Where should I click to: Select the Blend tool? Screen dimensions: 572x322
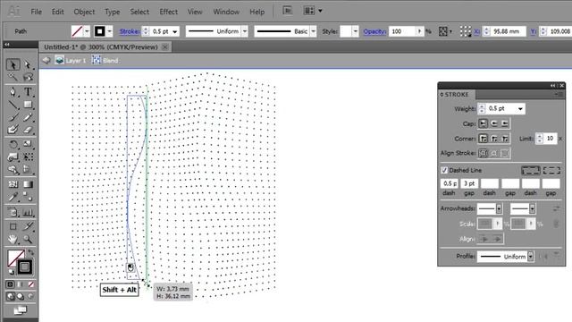[x=28, y=197]
